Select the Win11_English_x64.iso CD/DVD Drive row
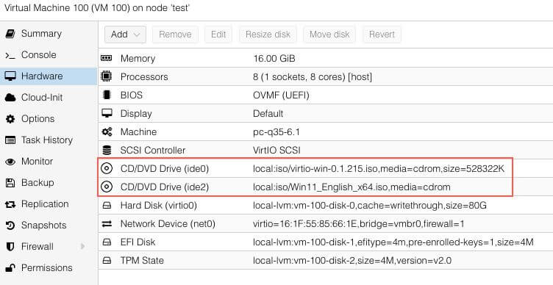 305,187
